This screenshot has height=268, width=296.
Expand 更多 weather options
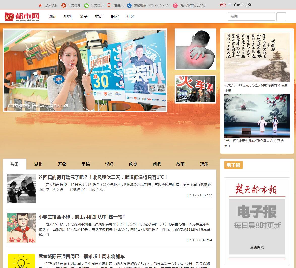(x=248, y=5)
